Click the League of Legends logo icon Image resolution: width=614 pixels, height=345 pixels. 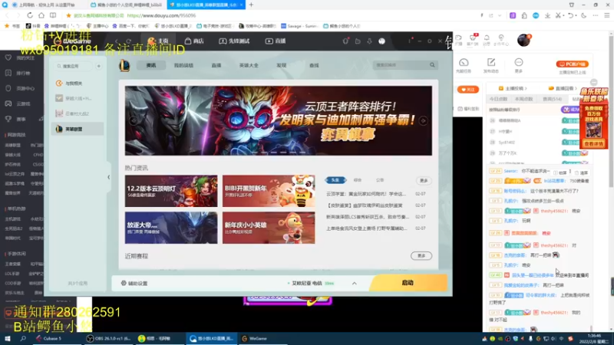coord(124,65)
